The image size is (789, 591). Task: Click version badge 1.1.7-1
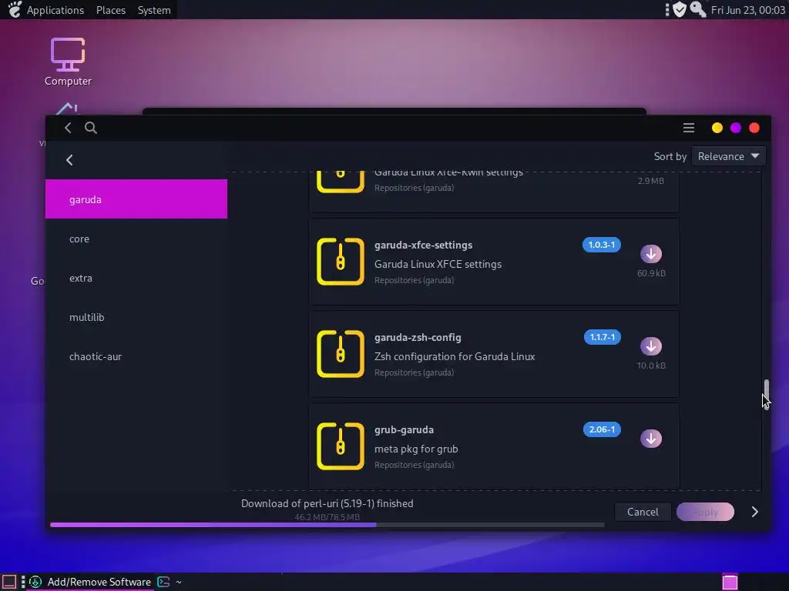click(x=603, y=337)
